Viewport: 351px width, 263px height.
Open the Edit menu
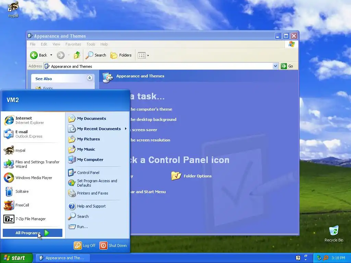(x=44, y=44)
